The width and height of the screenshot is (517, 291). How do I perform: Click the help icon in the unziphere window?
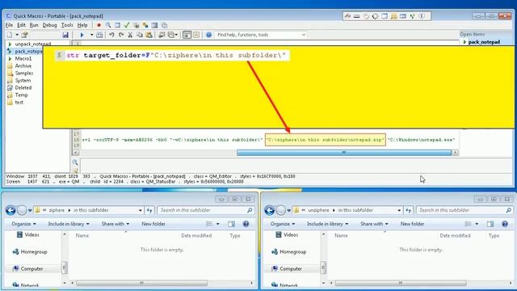(x=505, y=224)
